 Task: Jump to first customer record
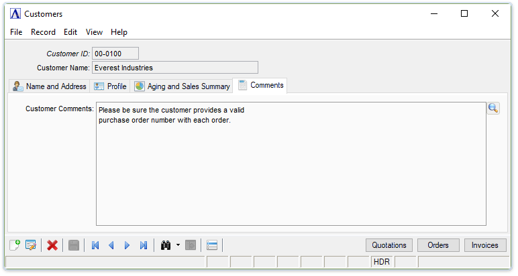[95, 245]
